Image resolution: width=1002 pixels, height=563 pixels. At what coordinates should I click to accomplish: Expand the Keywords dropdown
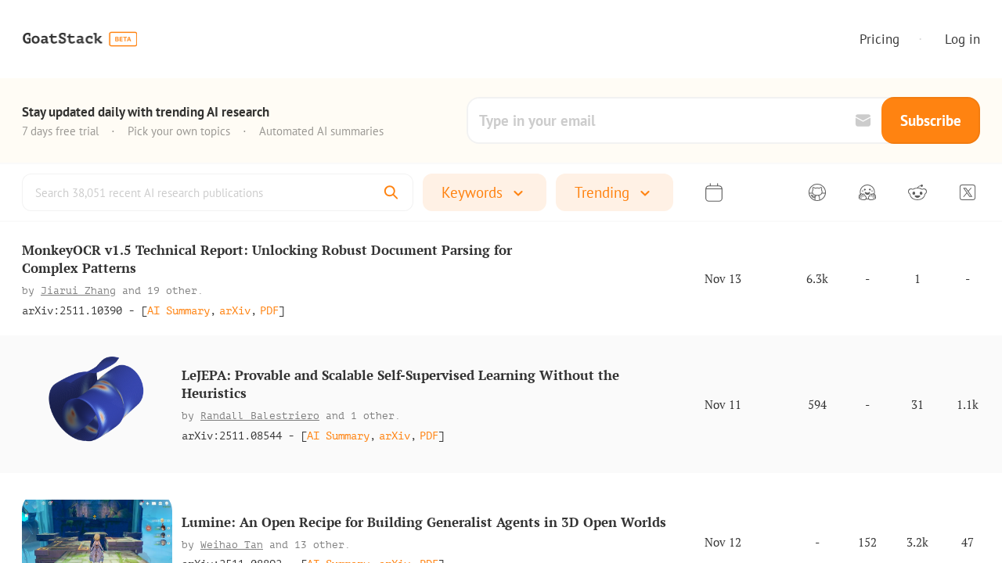tap(484, 192)
